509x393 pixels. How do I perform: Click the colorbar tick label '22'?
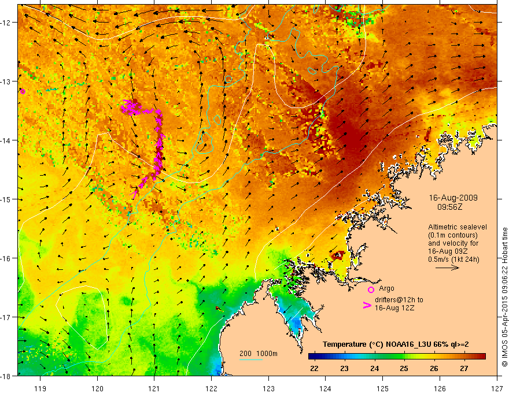click(x=314, y=368)
